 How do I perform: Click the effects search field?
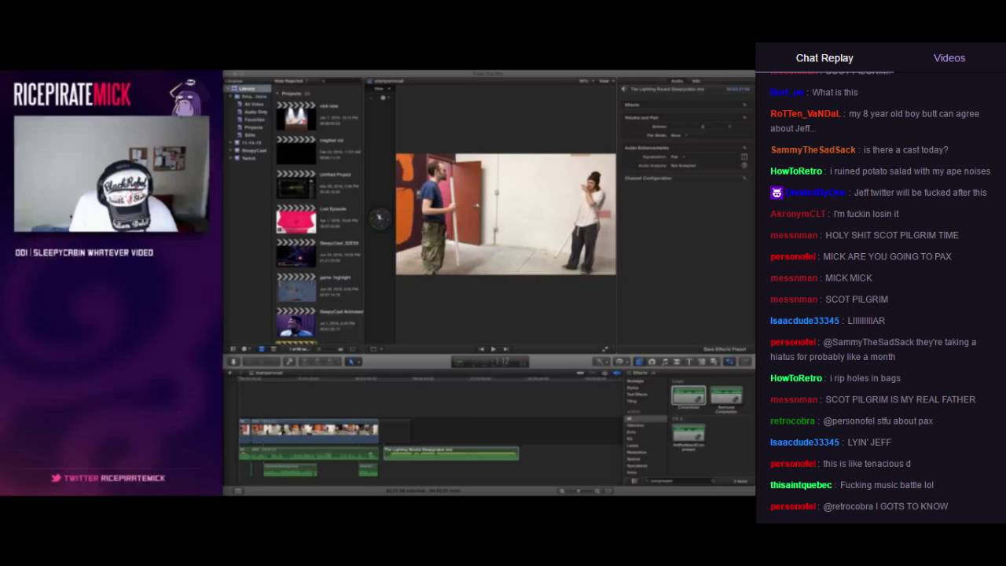coord(681,480)
